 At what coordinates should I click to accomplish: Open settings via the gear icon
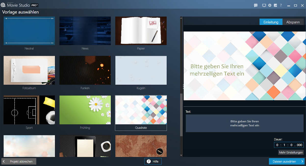[x=270, y=5]
